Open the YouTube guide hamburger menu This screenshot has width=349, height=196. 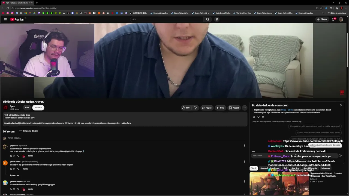5,19
